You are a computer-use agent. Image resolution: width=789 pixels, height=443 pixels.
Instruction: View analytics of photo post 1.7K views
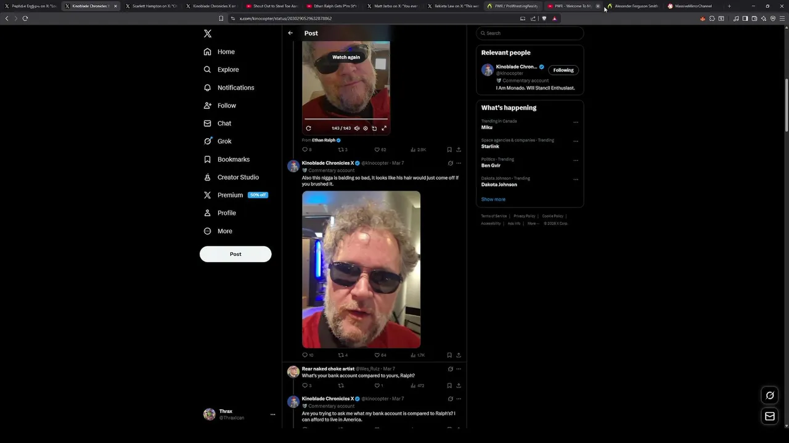(x=418, y=355)
